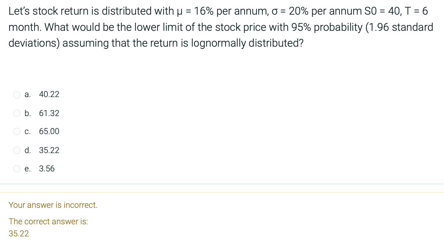Click the option label letter c
The width and height of the screenshot is (444, 247).
tap(27, 131)
